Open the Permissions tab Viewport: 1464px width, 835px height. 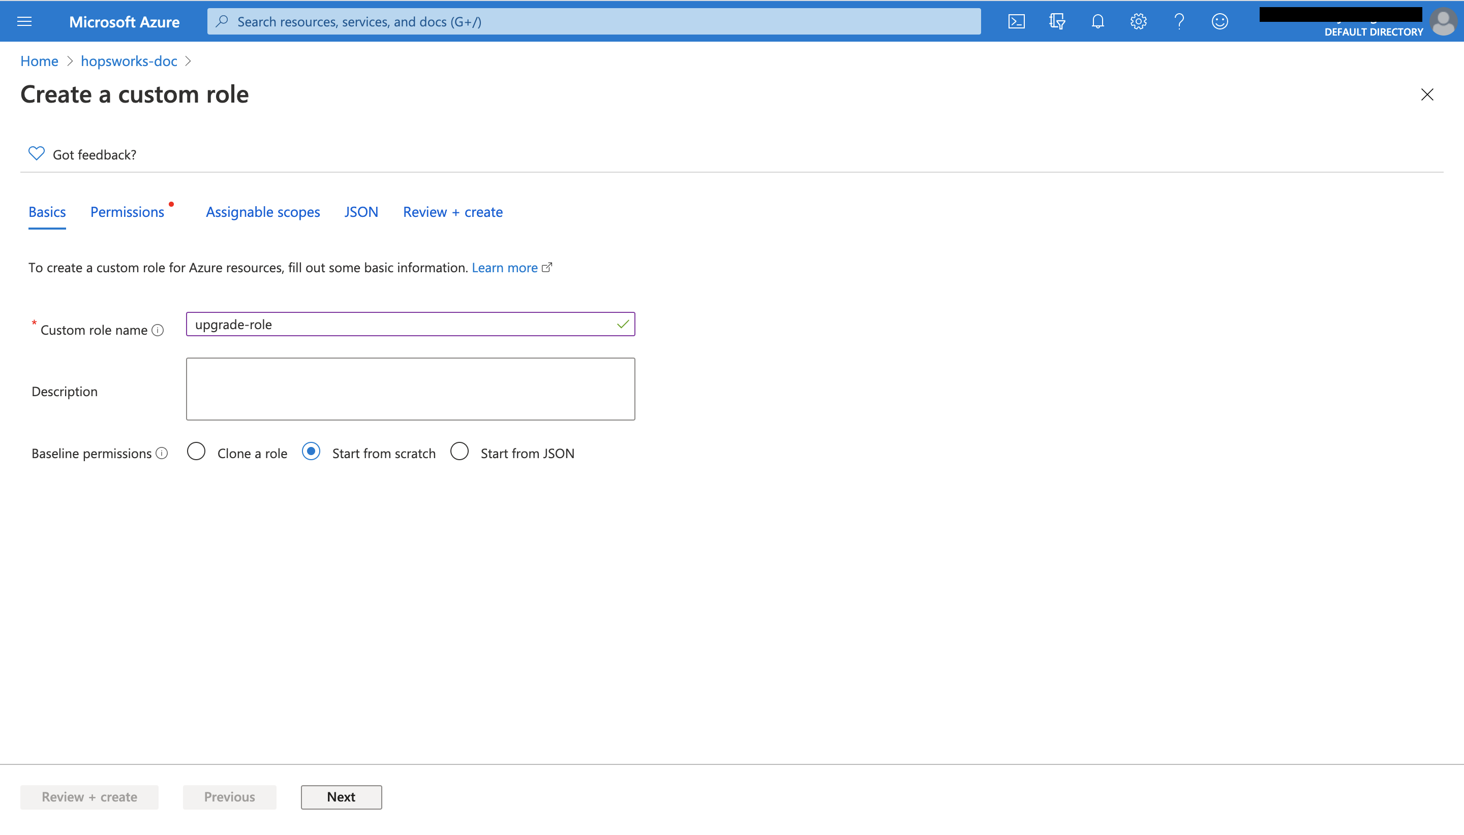tap(127, 212)
